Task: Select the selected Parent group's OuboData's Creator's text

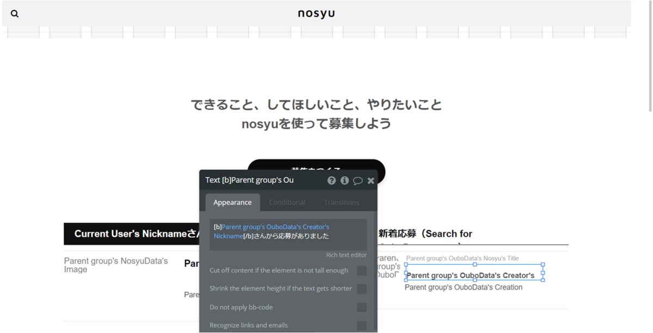Action: (x=474, y=273)
